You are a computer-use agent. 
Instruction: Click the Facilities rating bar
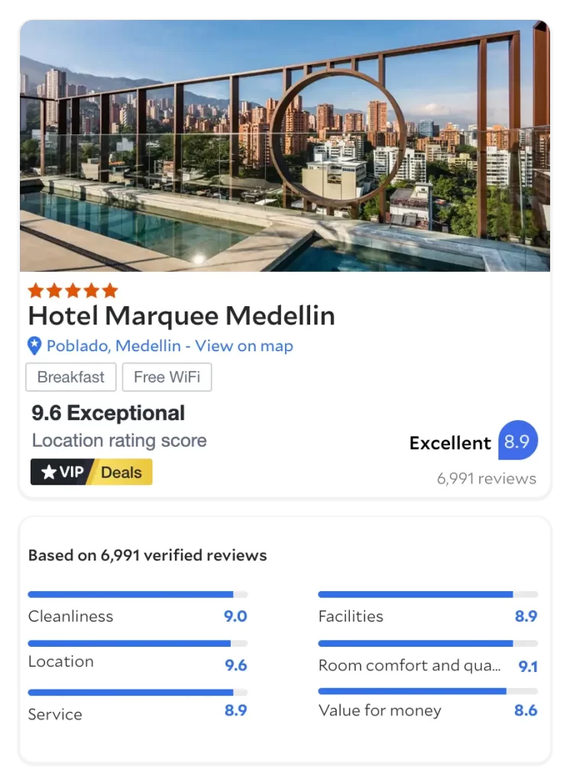[427, 594]
